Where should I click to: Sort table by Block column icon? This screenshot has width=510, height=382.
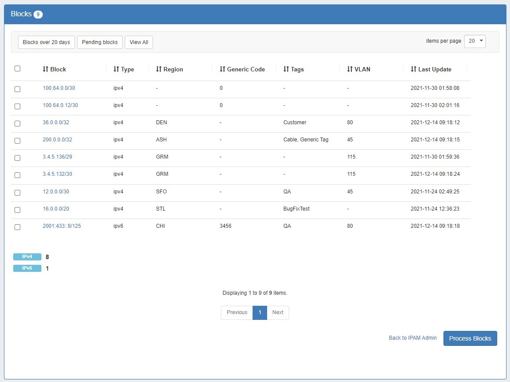point(45,69)
